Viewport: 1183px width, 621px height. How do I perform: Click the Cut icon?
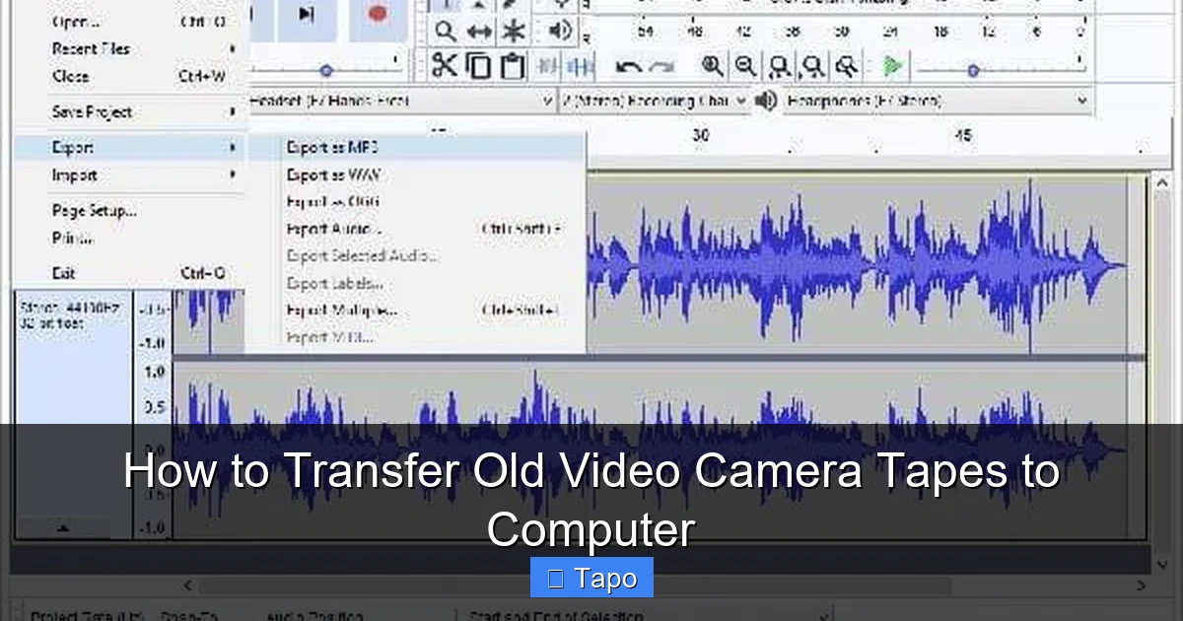(x=446, y=65)
